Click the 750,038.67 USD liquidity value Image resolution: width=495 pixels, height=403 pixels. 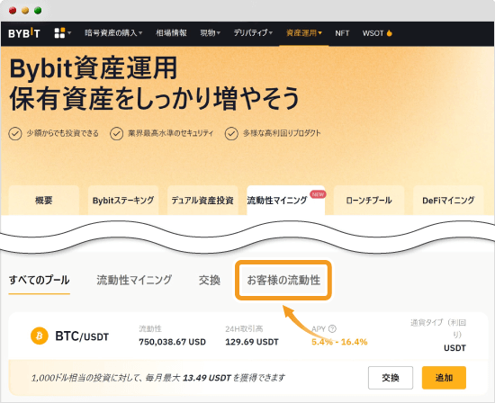[x=173, y=342]
